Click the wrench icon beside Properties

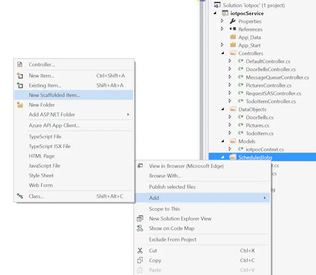[x=233, y=21]
